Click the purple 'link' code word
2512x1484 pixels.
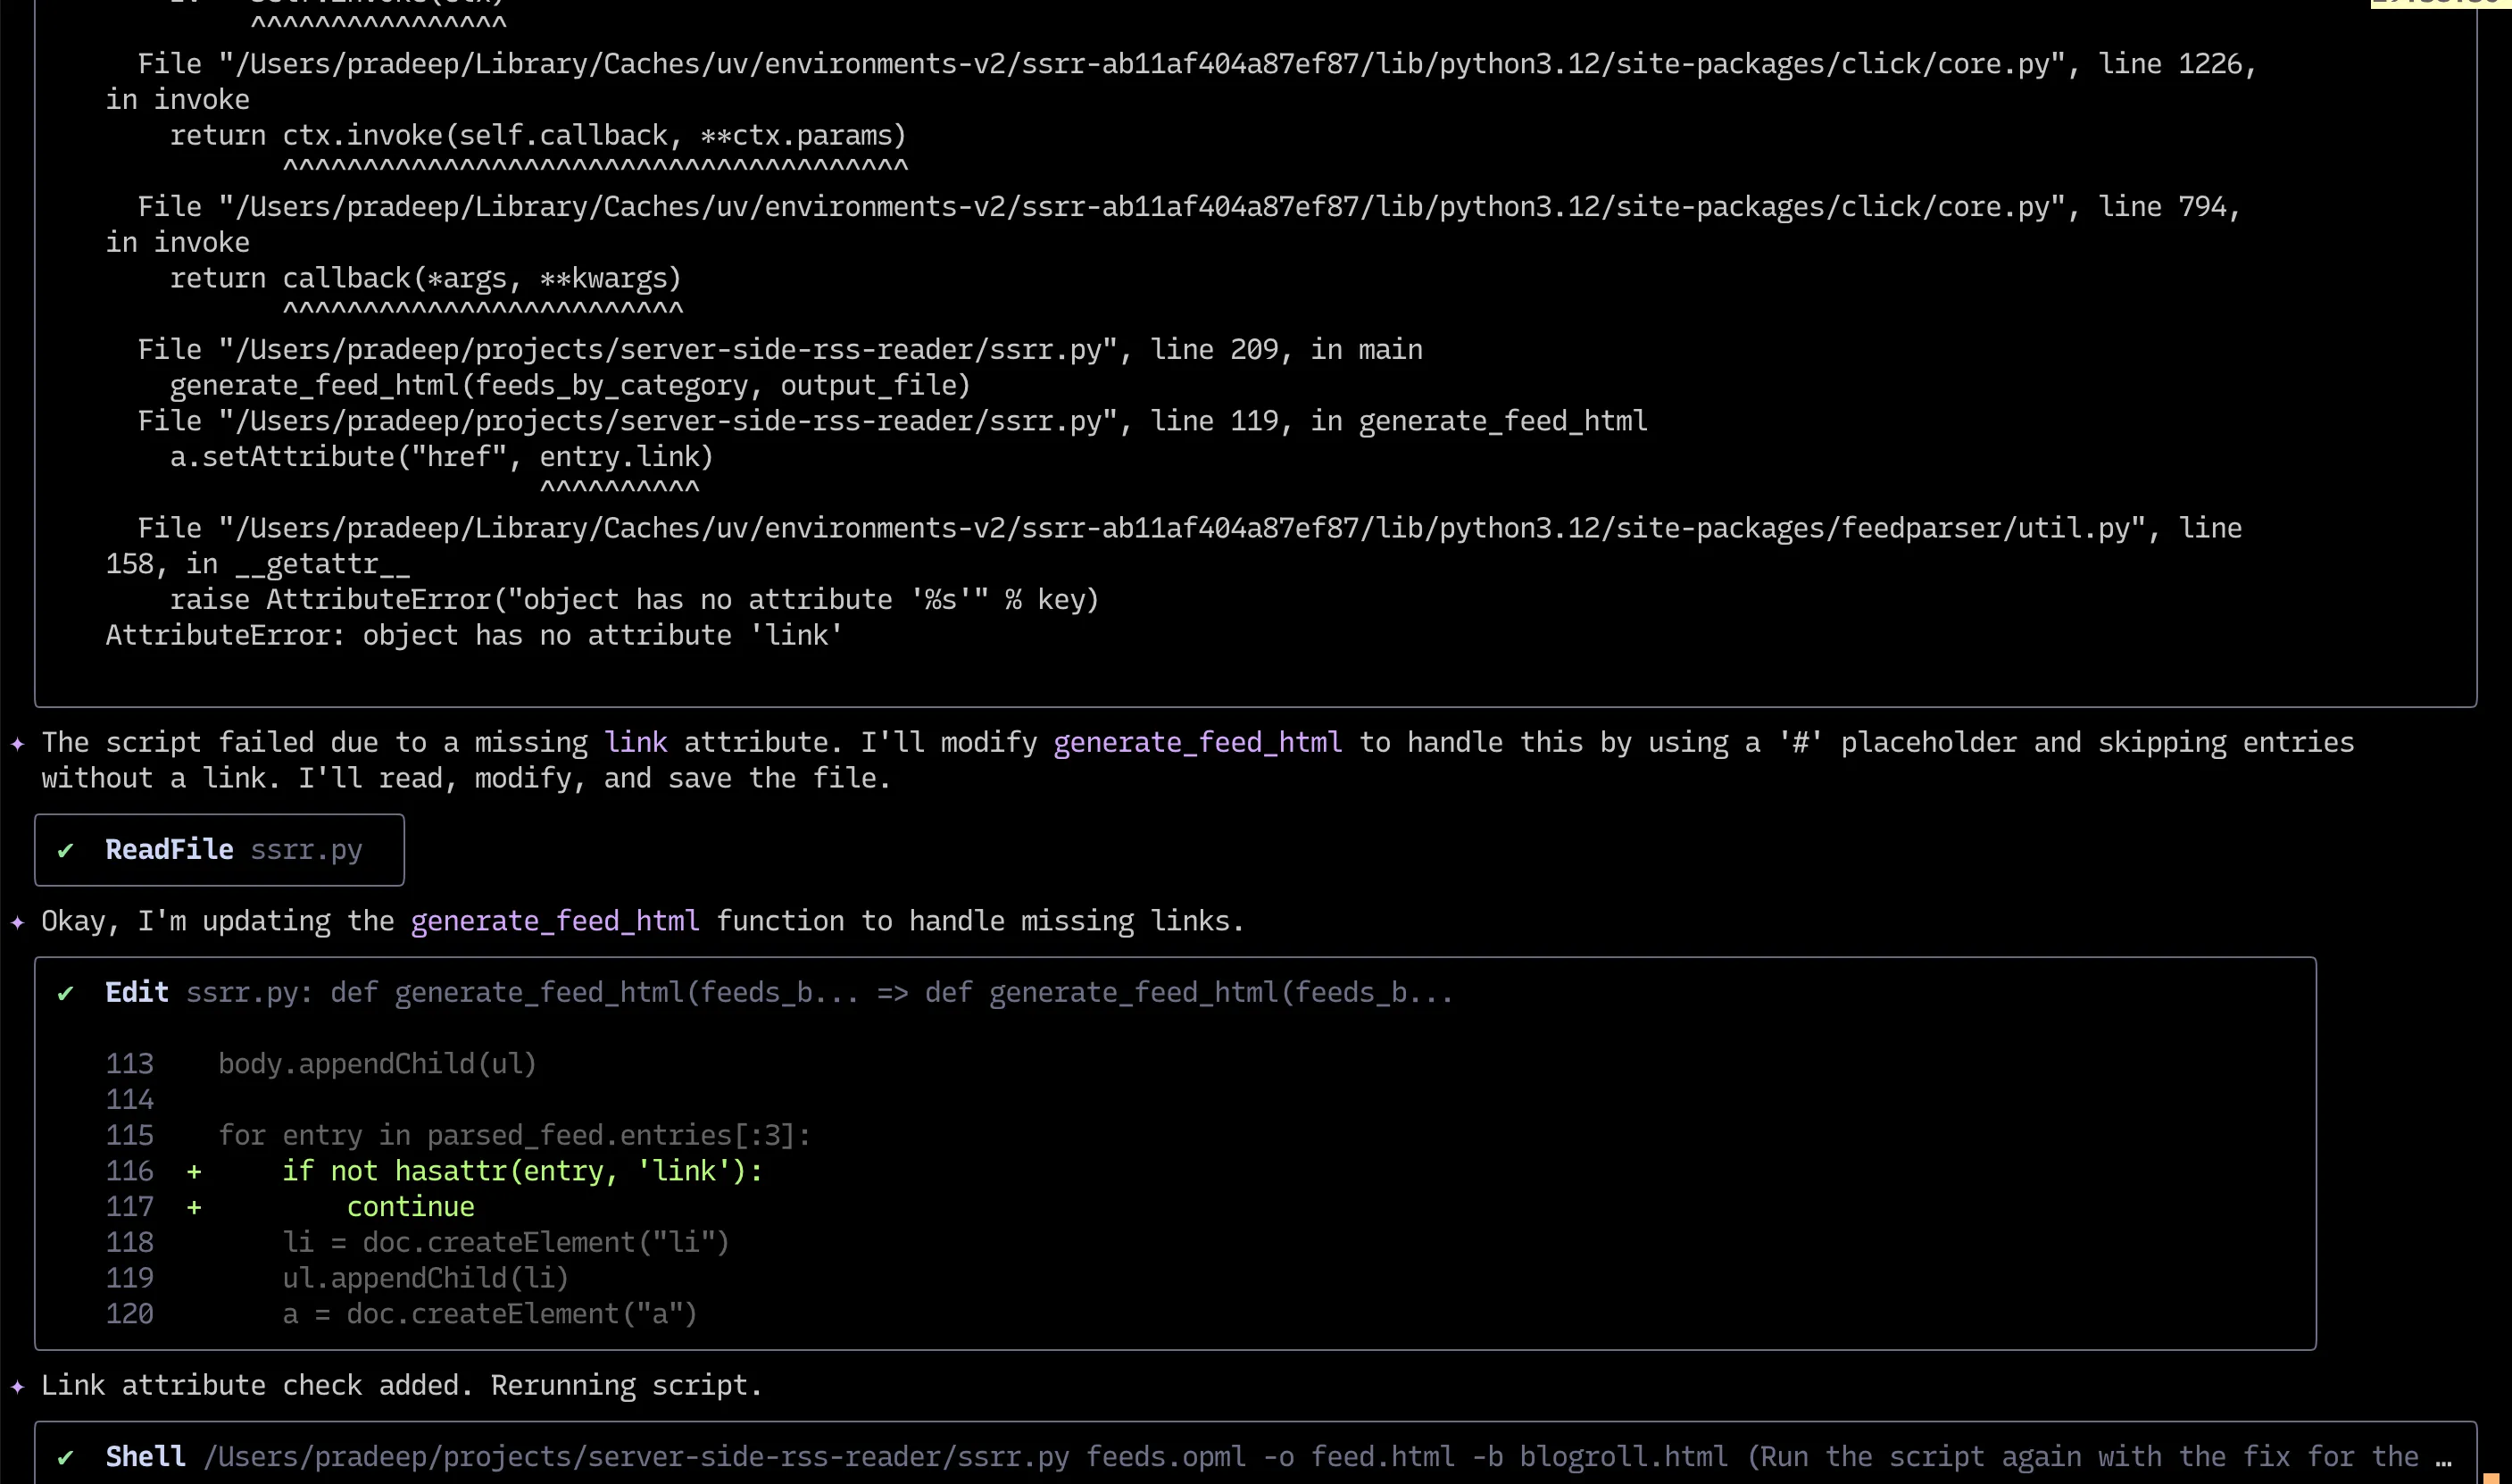tap(635, 742)
